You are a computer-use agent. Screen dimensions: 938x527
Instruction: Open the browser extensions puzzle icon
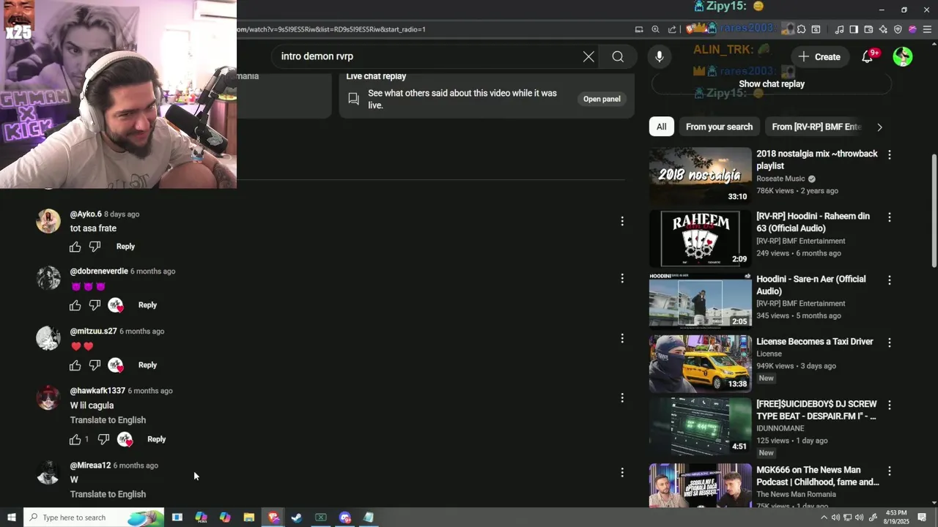pyautogui.click(x=802, y=29)
